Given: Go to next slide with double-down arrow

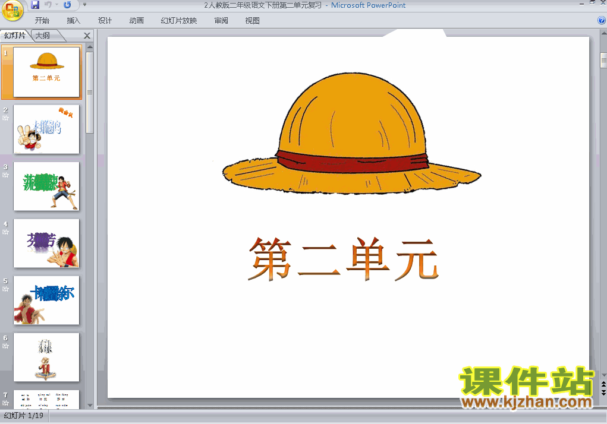Looking at the screenshot, I should [x=603, y=393].
